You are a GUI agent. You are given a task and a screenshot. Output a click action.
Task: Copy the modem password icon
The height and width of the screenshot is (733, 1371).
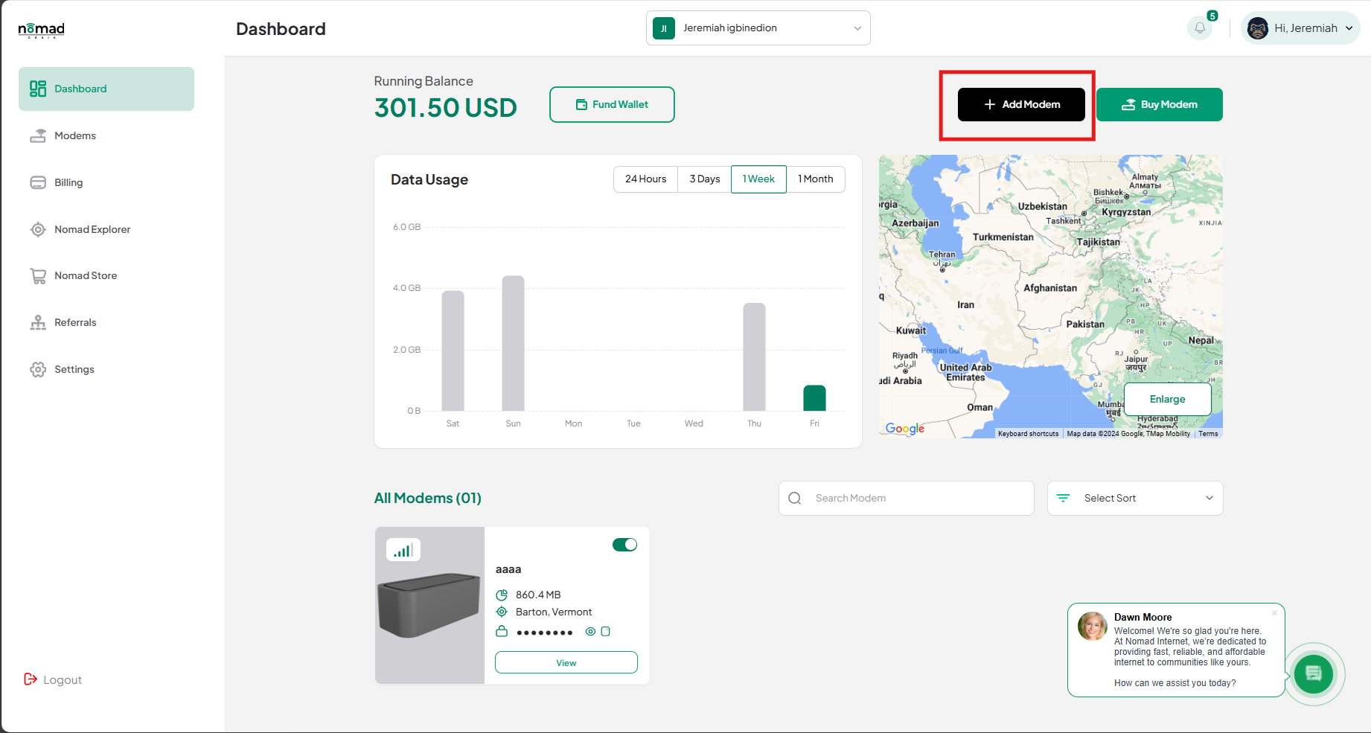(x=605, y=632)
